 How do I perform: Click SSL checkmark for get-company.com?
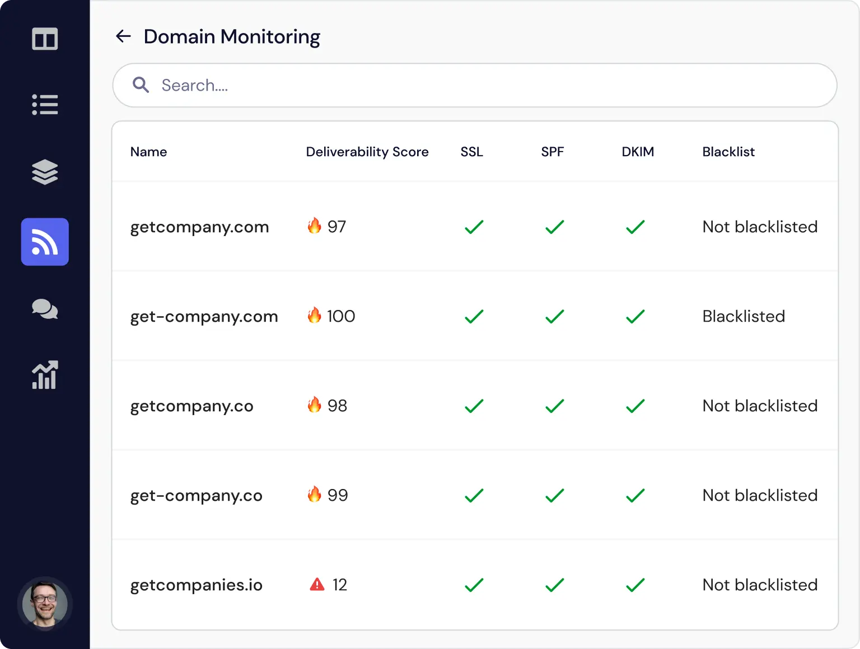pos(474,316)
